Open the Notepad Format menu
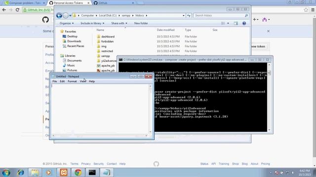 point(72,81)
